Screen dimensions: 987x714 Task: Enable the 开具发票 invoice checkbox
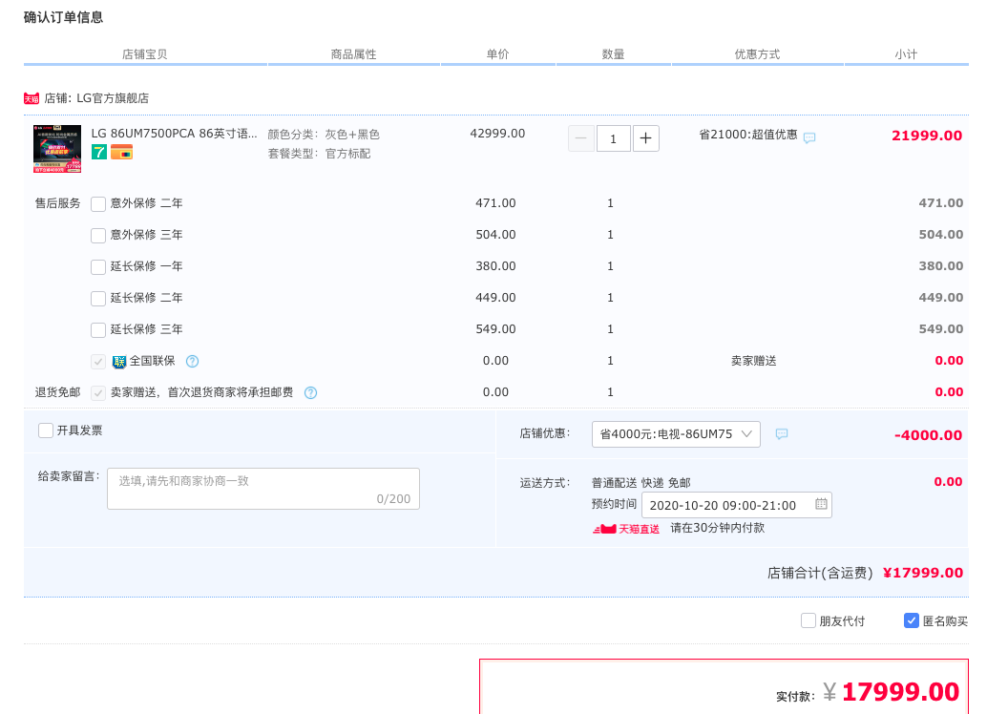(46, 430)
